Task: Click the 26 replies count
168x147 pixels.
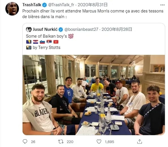Action: click(33, 142)
